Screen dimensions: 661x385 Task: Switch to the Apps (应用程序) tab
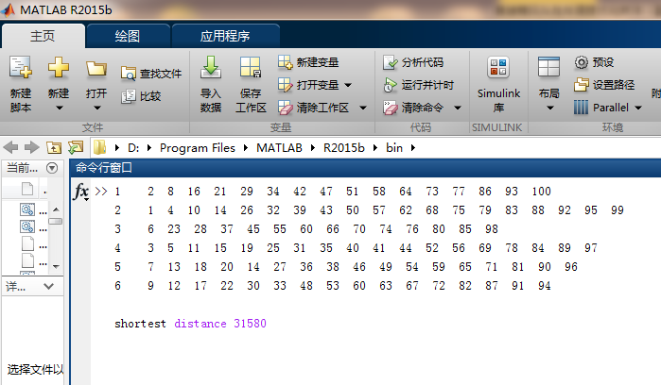pyautogui.click(x=225, y=37)
